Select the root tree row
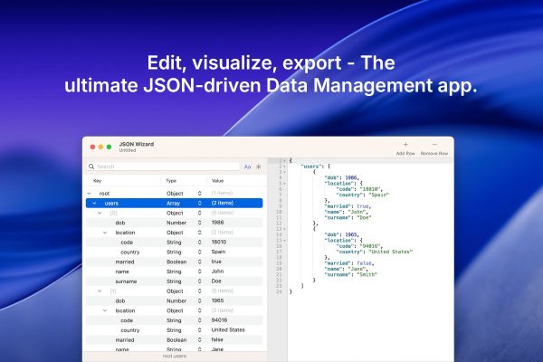 pyautogui.click(x=174, y=194)
